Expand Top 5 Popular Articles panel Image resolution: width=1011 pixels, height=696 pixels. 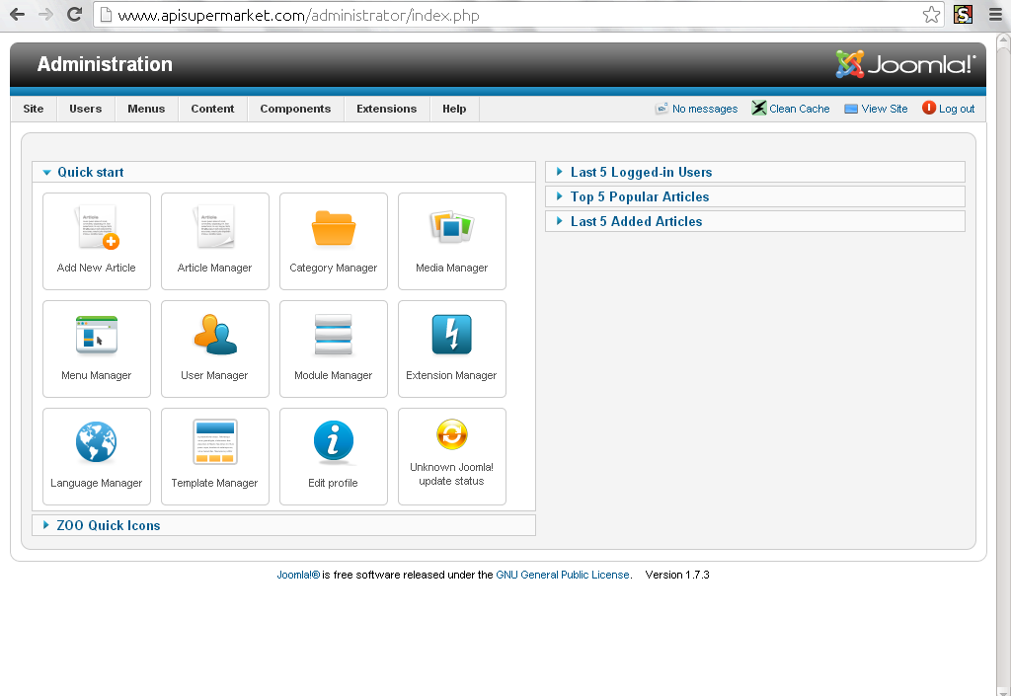pos(755,196)
